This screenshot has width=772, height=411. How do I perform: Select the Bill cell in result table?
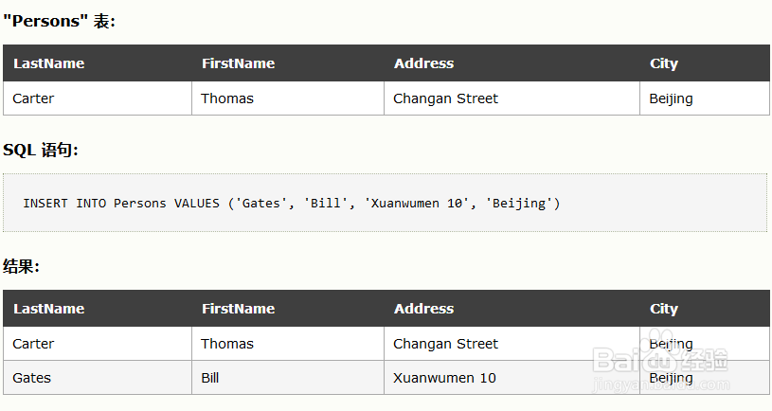[209, 378]
